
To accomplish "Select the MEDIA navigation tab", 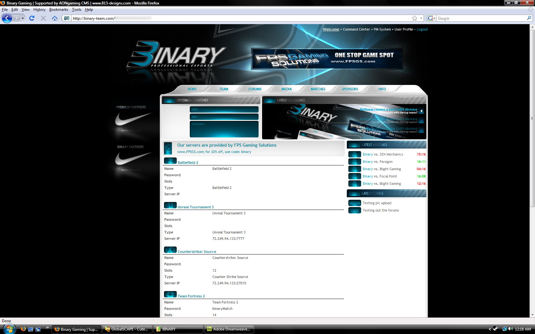I will tap(287, 89).
